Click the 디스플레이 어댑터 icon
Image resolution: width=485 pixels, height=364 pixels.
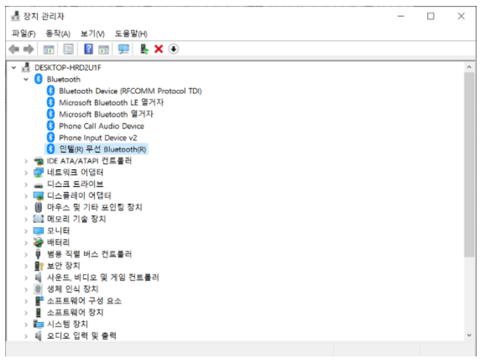39,195
